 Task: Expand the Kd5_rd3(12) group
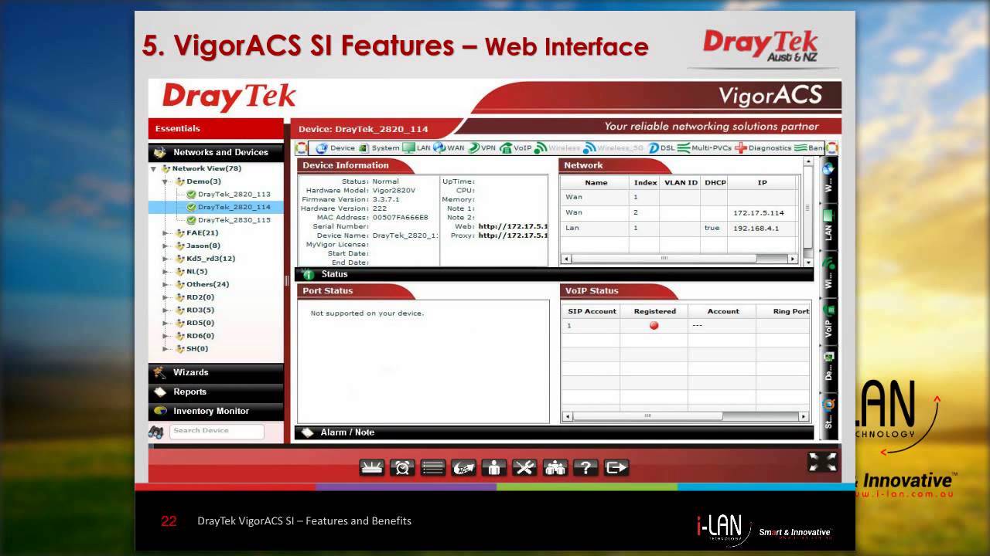[166, 259]
